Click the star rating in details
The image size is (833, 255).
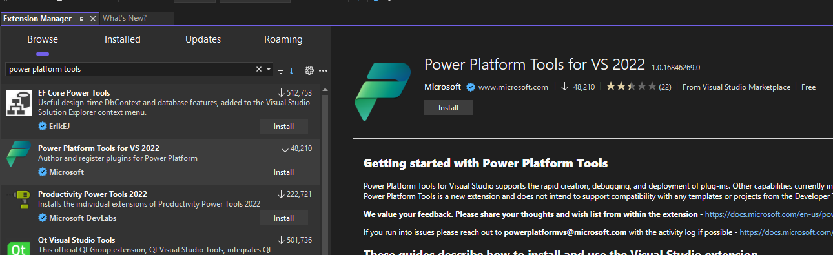(631, 87)
